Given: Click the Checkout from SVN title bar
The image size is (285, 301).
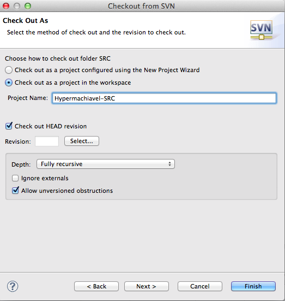Looking at the screenshot, I should click(141, 6).
